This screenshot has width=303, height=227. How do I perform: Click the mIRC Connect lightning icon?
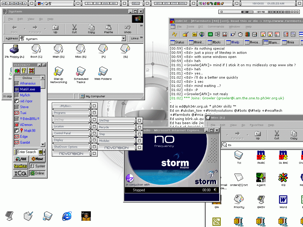click(x=175, y=34)
